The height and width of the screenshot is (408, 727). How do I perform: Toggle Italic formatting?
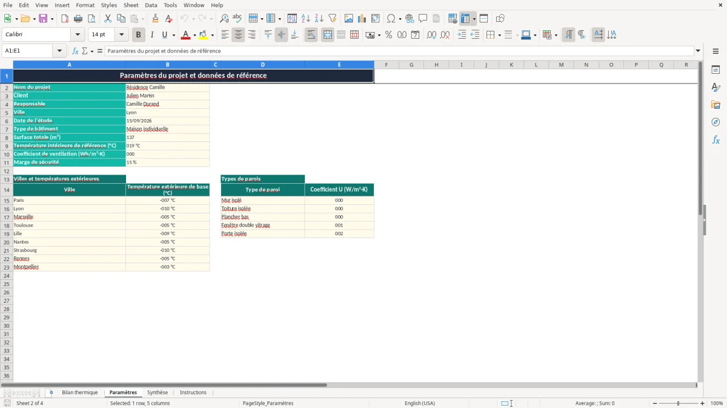(x=152, y=35)
